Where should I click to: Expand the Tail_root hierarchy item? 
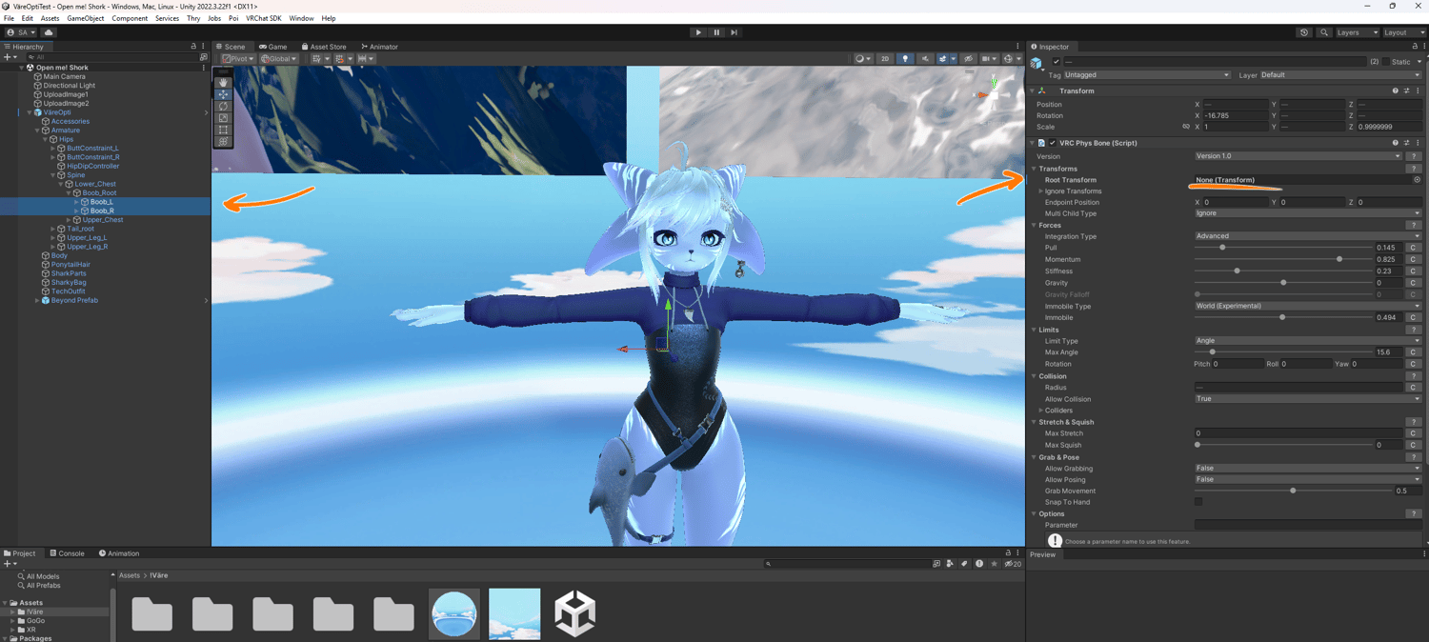point(53,229)
